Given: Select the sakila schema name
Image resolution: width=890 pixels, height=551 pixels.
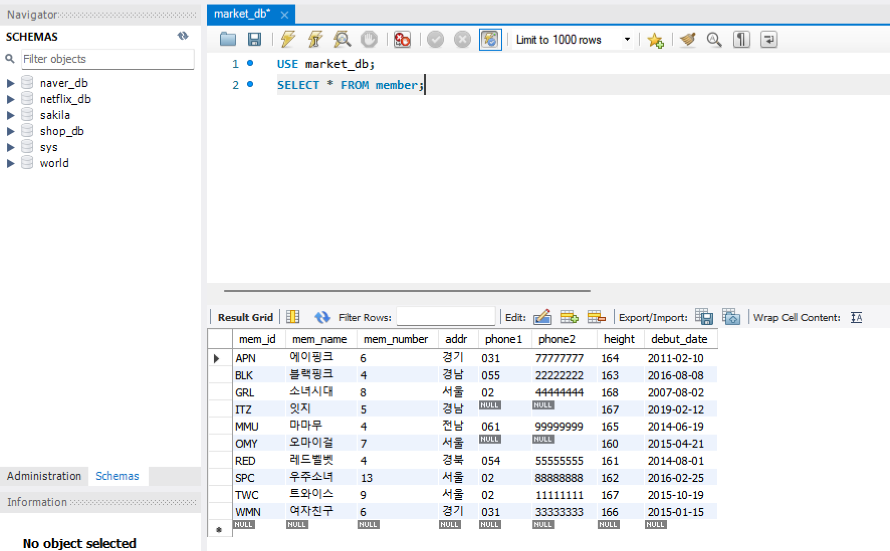Looking at the screenshot, I should 55,115.
